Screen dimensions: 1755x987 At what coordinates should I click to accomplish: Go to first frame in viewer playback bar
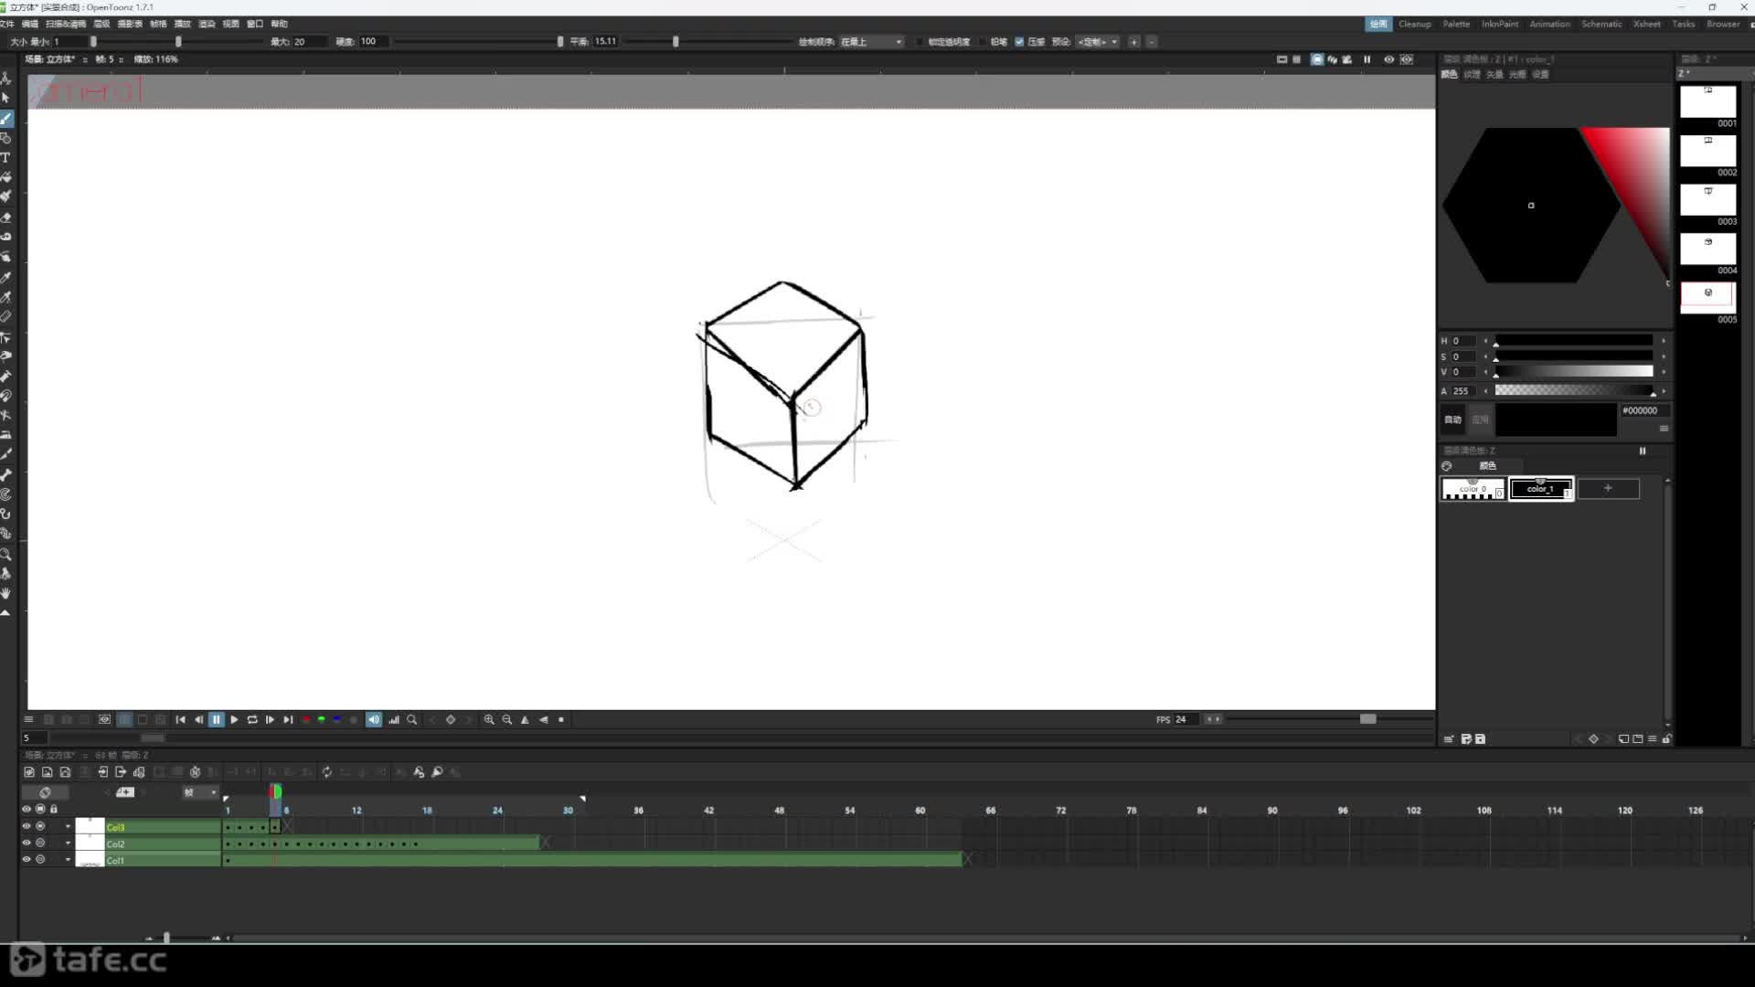(x=180, y=720)
